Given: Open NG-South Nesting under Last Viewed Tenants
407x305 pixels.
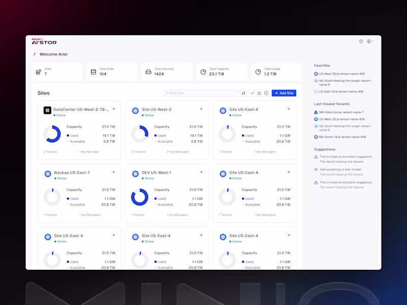Looking at the screenshot, I should pyautogui.click(x=345, y=128).
